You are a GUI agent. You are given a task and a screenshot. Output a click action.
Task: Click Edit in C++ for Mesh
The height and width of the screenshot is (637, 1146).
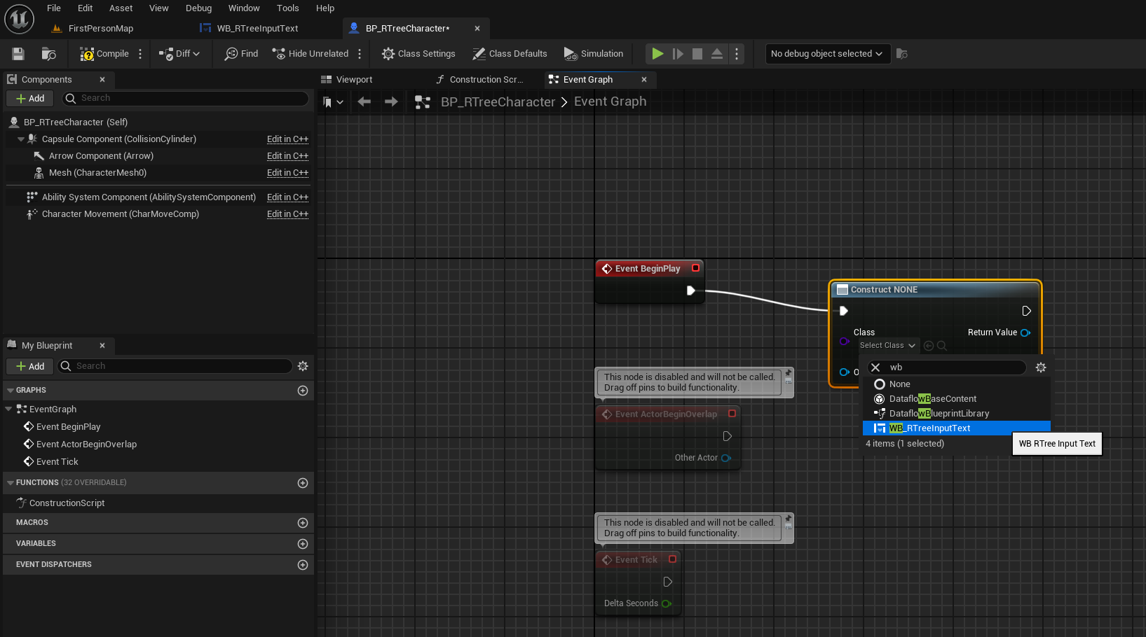click(x=287, y=173)
